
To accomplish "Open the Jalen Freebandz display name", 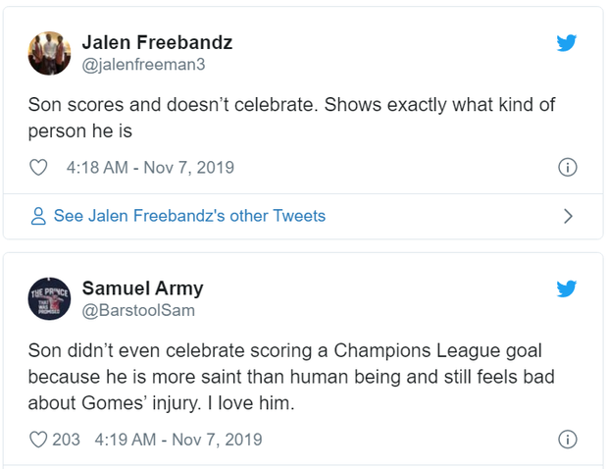I will click(x=157, y=42).
